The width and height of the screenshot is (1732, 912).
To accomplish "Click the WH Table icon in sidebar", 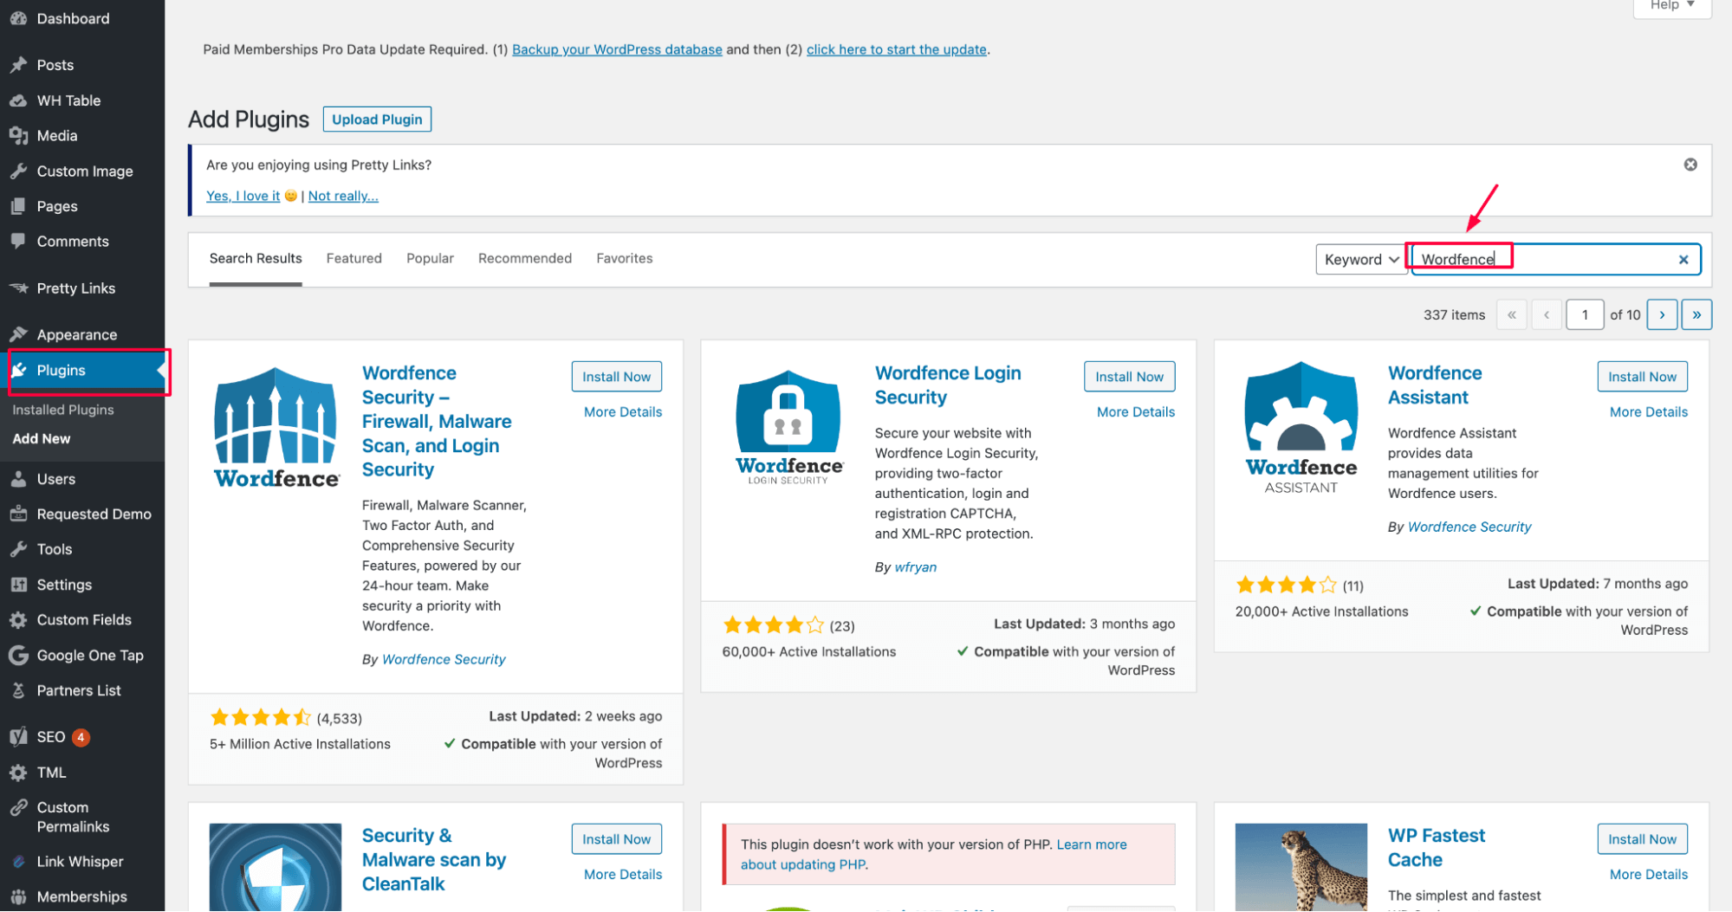I will point(18,100).
